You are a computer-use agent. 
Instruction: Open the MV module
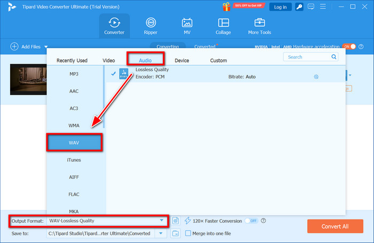(x=187, y=26)
